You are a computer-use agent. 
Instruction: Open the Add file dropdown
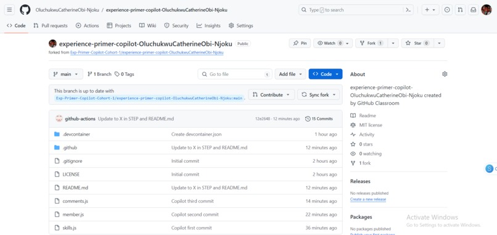point(290,74)
